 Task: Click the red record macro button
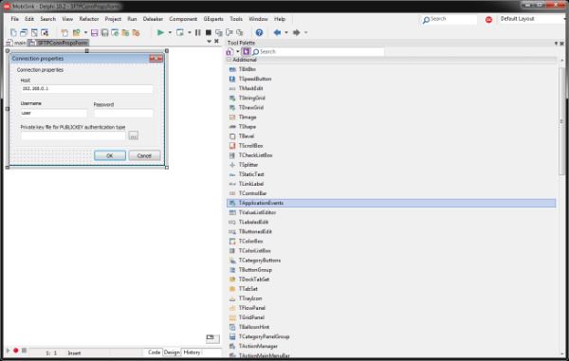click(15, 351)
